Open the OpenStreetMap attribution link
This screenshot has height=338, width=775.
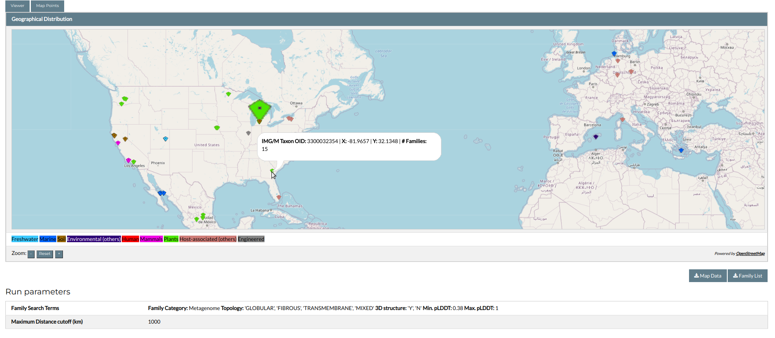click(x=750, y=254)
